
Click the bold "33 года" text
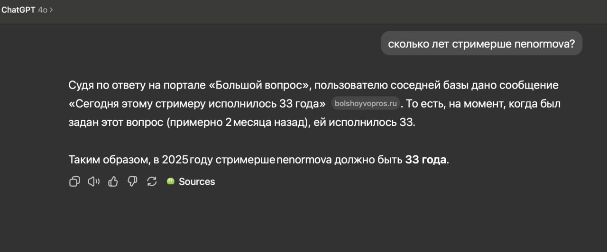click(426, 160)
